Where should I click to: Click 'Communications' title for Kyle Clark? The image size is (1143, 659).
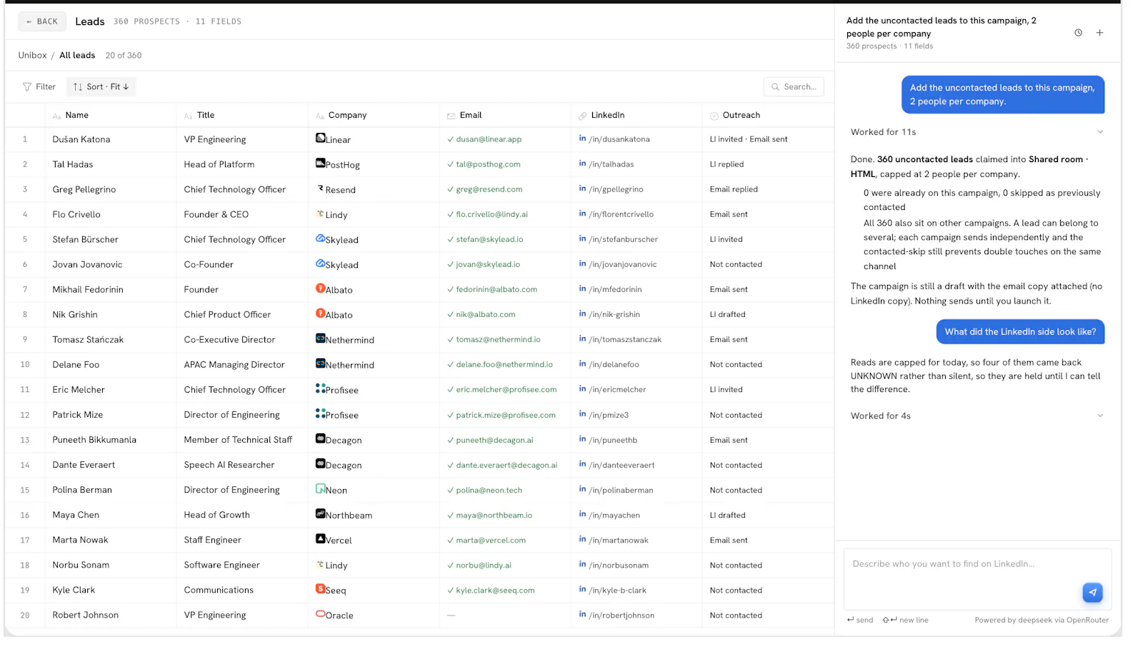[219, 590]
